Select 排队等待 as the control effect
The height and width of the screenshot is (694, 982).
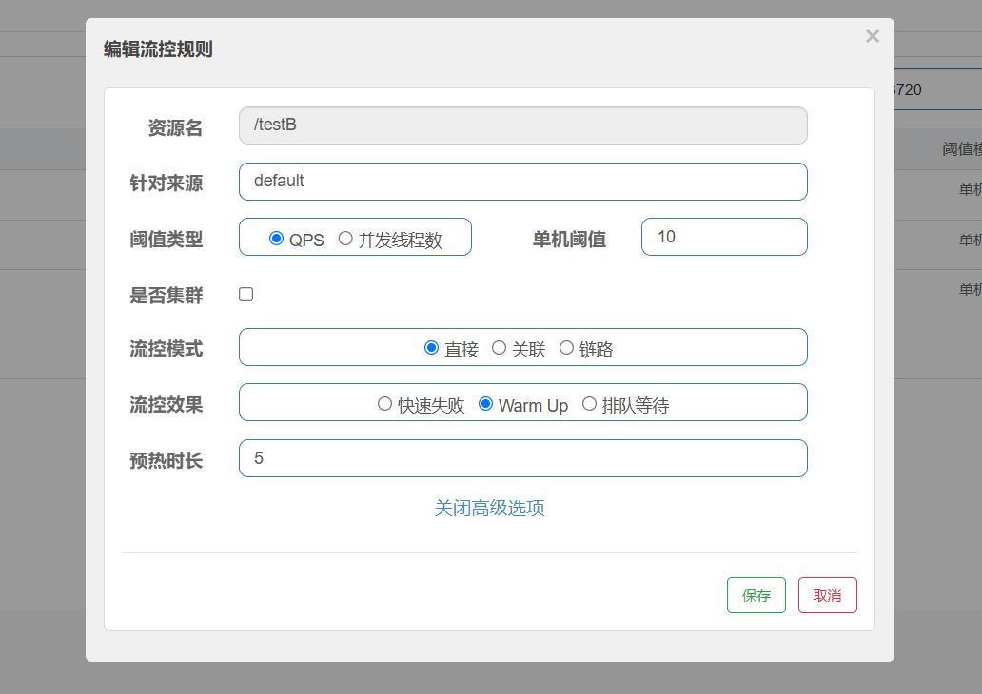(x=589, y=404)
